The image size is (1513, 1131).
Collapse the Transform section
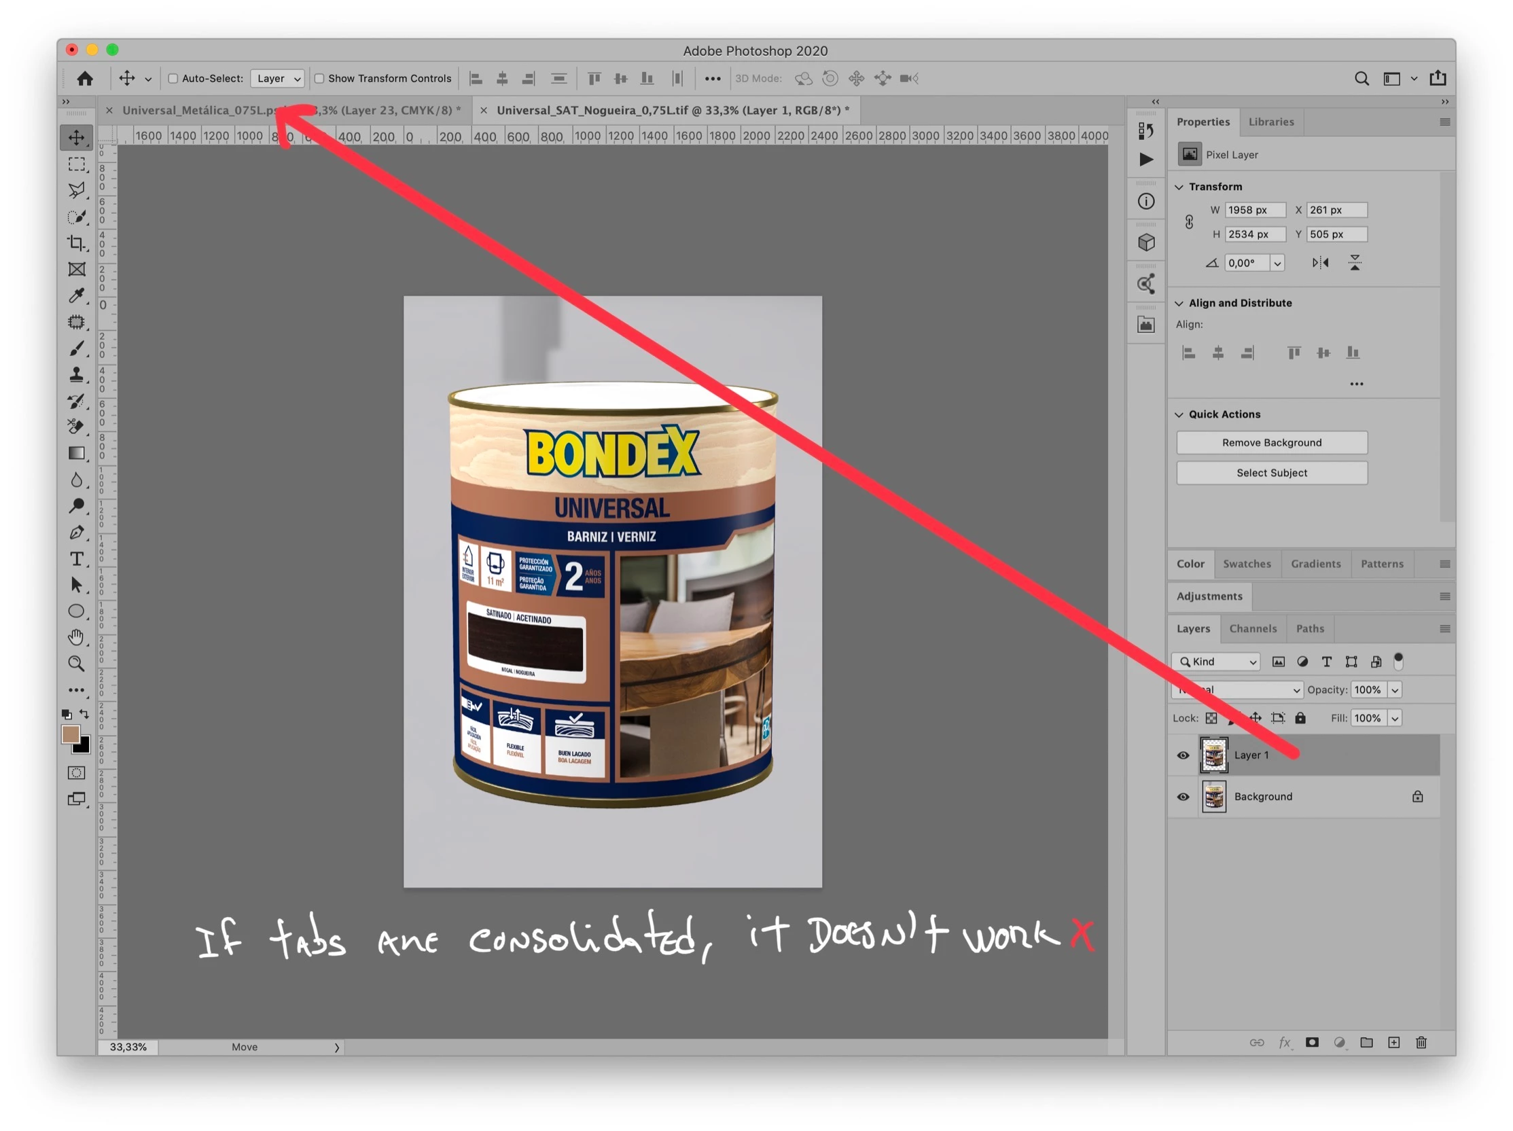[x=1179, y=187]
